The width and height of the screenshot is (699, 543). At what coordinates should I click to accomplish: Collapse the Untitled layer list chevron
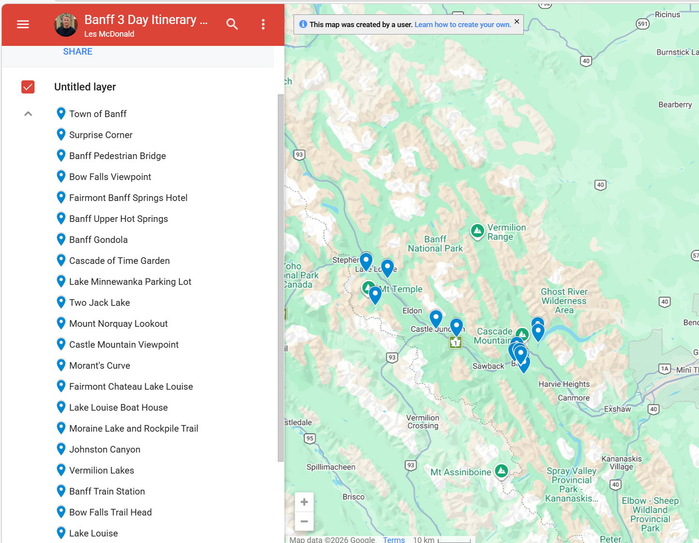coord(28,114)
